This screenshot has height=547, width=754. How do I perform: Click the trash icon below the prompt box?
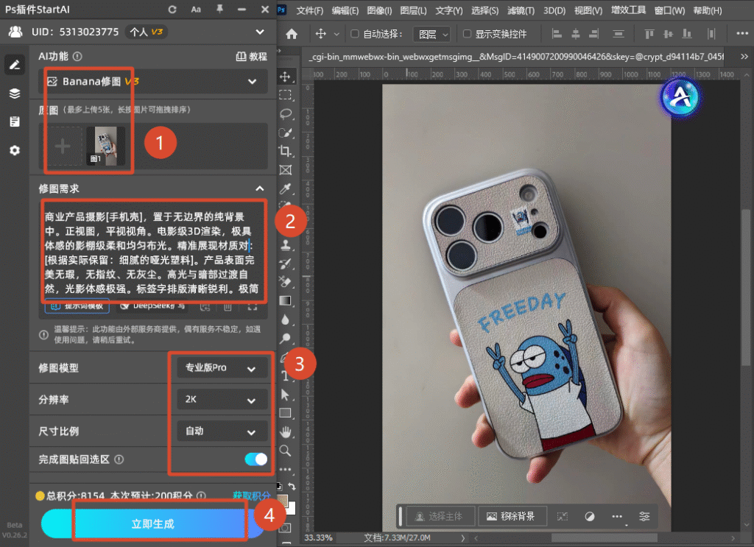coord(228,307)
